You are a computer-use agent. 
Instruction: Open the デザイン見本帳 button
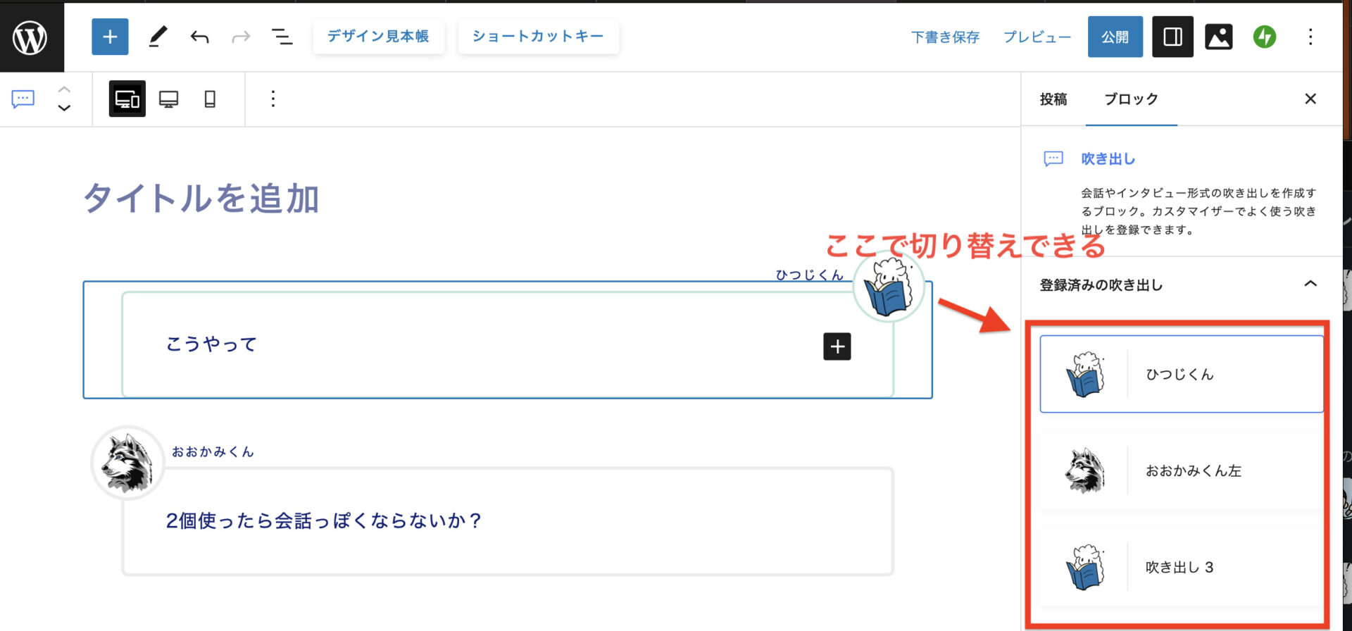pyautogui.click(x=378, y=37)
